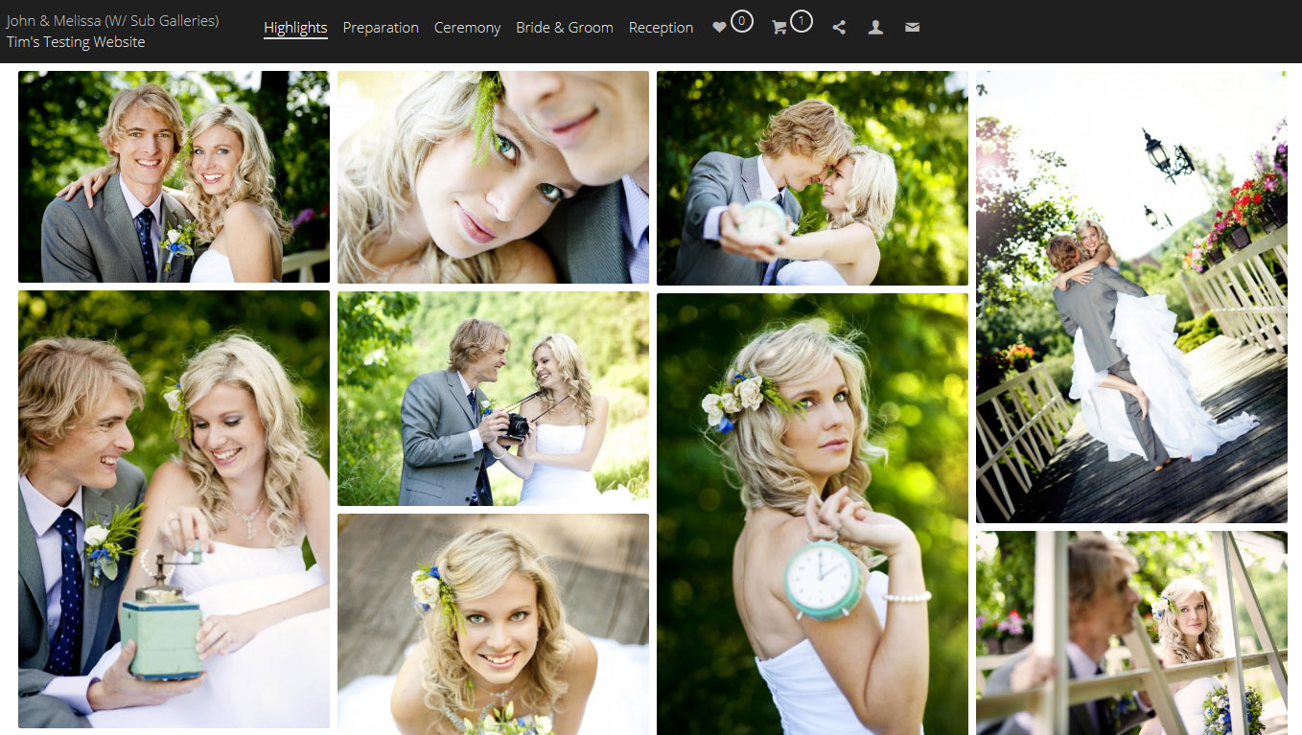Open close-up photo of bride's green eye
Image resolution: width=1302 pixels, height=735 pixels.
[x=493, y=177]
